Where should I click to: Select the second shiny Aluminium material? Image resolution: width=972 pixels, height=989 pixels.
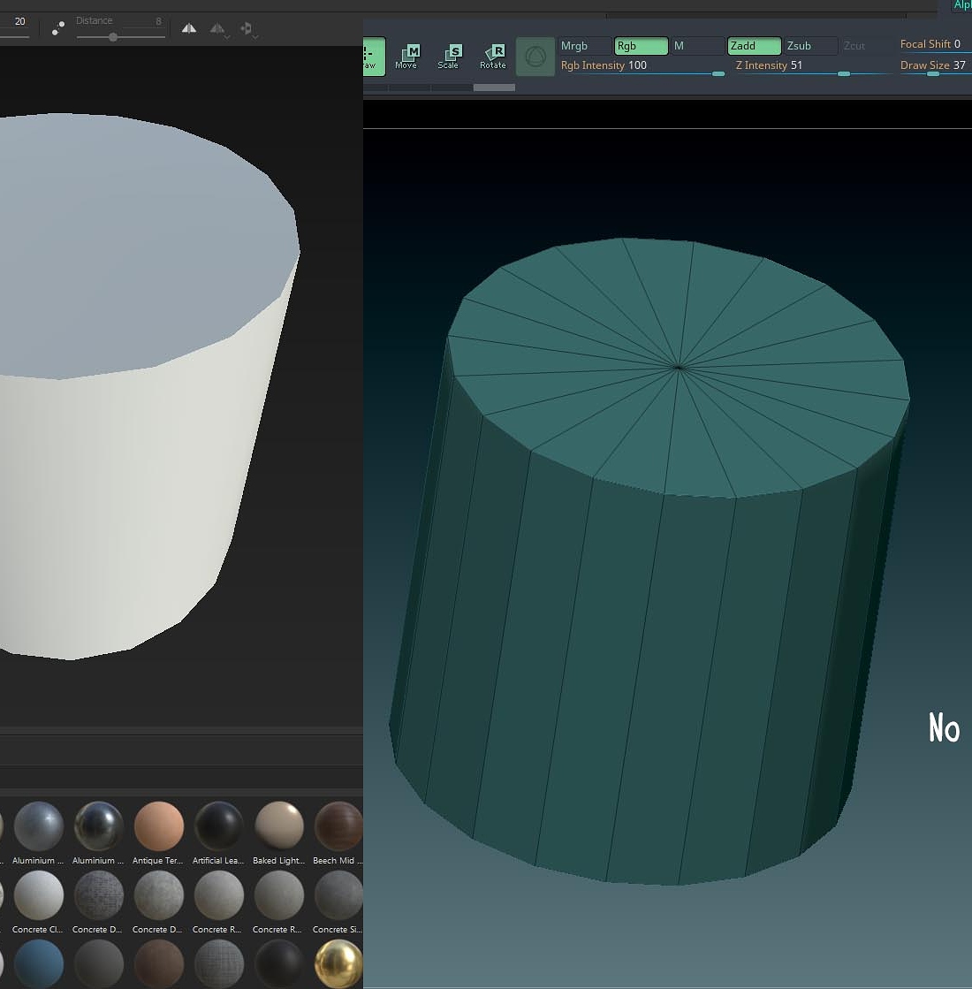[98, 826]
